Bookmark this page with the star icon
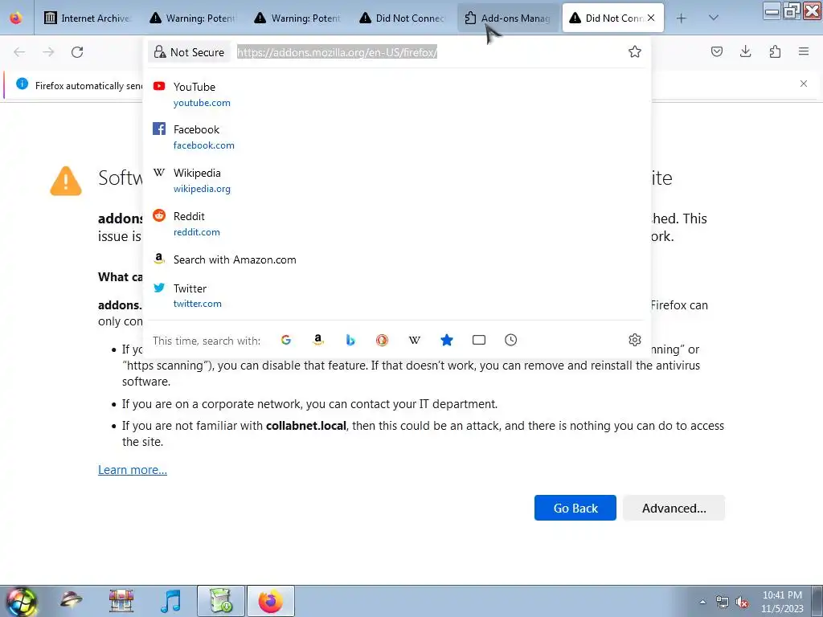 coord(635,51)
